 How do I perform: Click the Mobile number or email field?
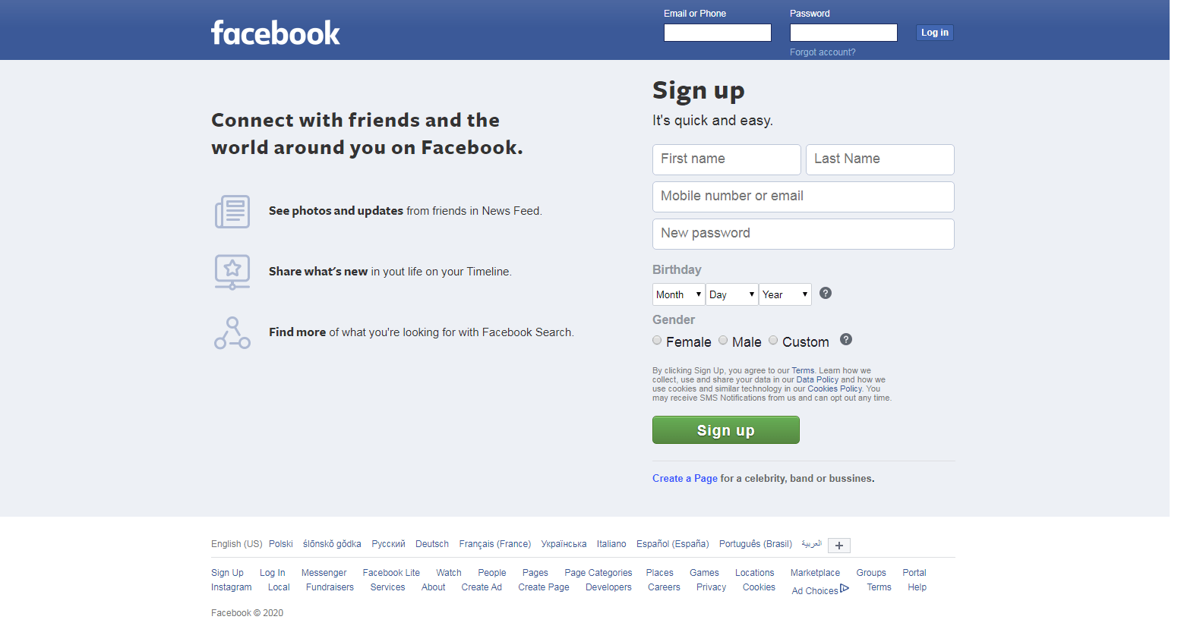click(803, 196)
